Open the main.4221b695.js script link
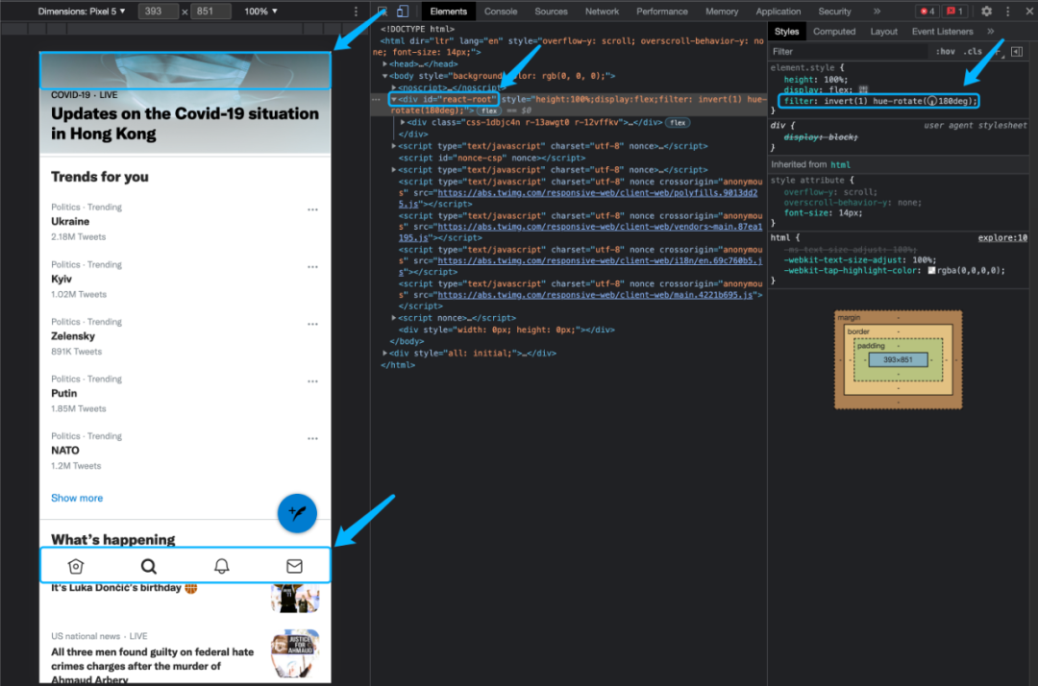 tap(595, 295)
